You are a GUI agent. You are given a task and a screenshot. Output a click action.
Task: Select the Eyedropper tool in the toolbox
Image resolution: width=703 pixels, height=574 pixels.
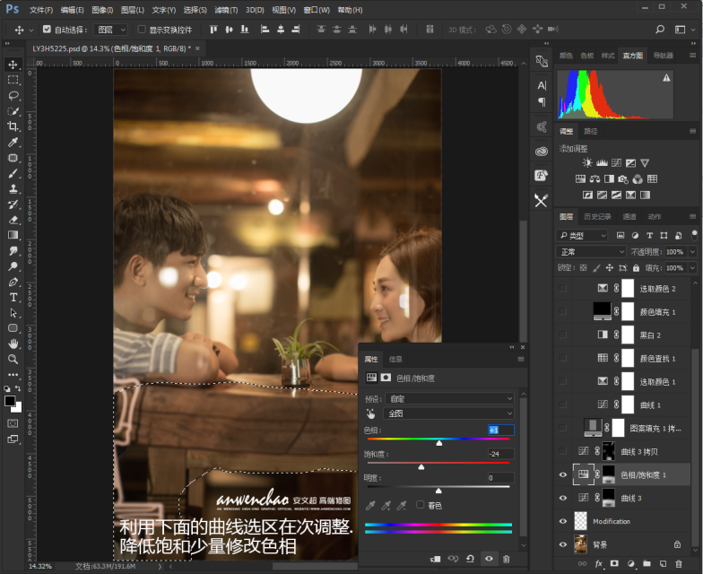(x=13, y=142)
